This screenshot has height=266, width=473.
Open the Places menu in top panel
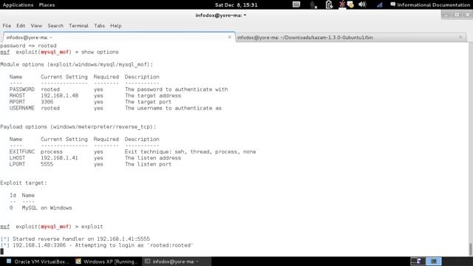click(47, 5)
